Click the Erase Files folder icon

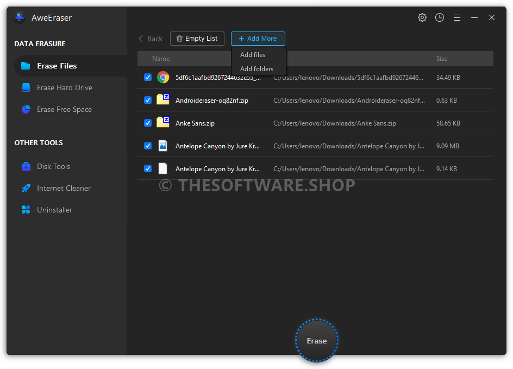click(x=26, y=66)
